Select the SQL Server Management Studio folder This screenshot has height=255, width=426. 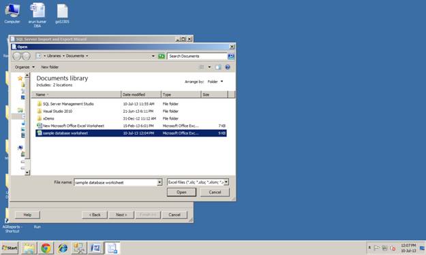pos(68,104)
